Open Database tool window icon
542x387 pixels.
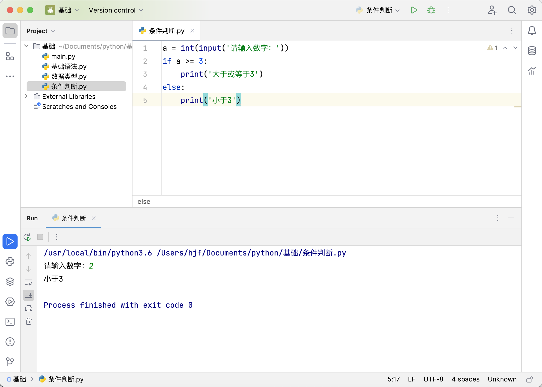click(x=532, y=51)
